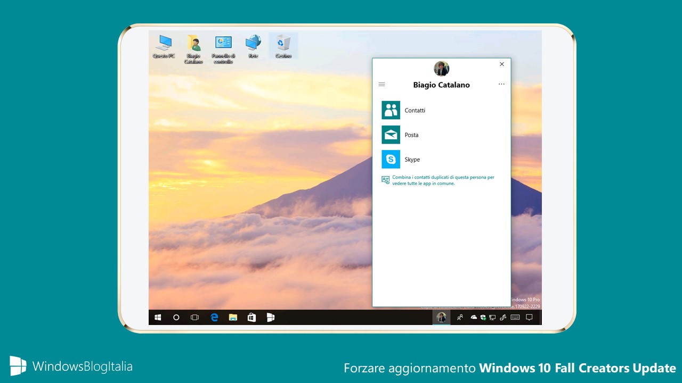
Task: Open the hamburger menu in the contact panel
Action: (381, 85)
